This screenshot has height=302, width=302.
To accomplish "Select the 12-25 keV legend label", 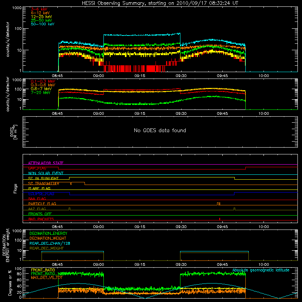I will 41,17.
